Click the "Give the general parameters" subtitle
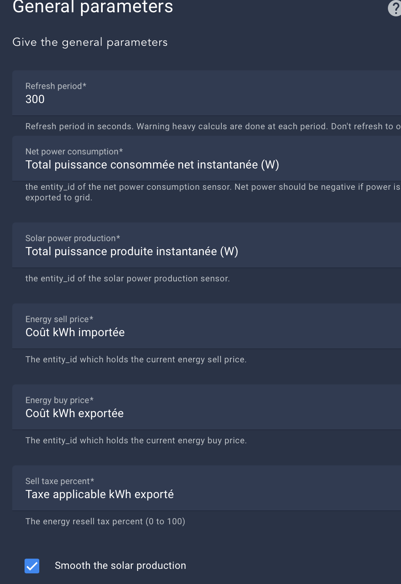Viewport: 401px width, 584px height. pos(90,42)
